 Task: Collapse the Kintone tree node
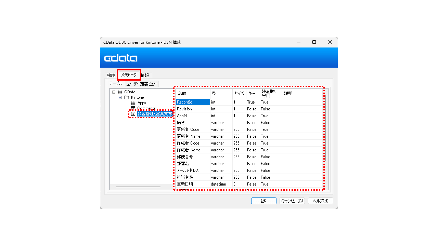point(120,97)
